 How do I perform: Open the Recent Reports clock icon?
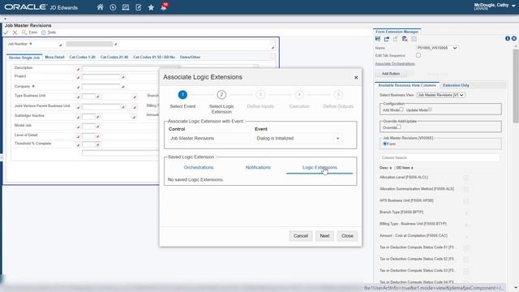(x=113, y=7)
